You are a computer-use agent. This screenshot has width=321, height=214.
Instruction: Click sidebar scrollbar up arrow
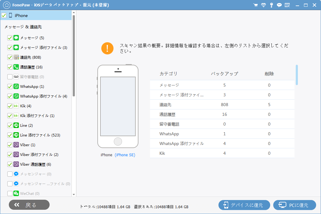pos(74,13)
